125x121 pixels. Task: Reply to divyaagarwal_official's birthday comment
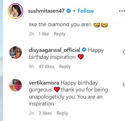(65, 67)
